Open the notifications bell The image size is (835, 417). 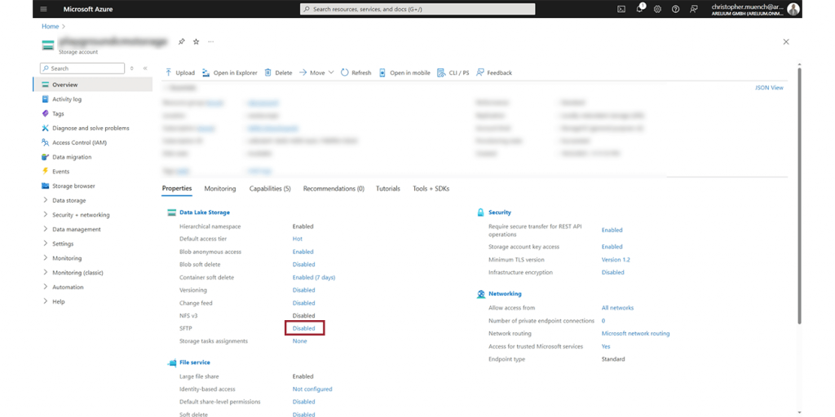639,8
